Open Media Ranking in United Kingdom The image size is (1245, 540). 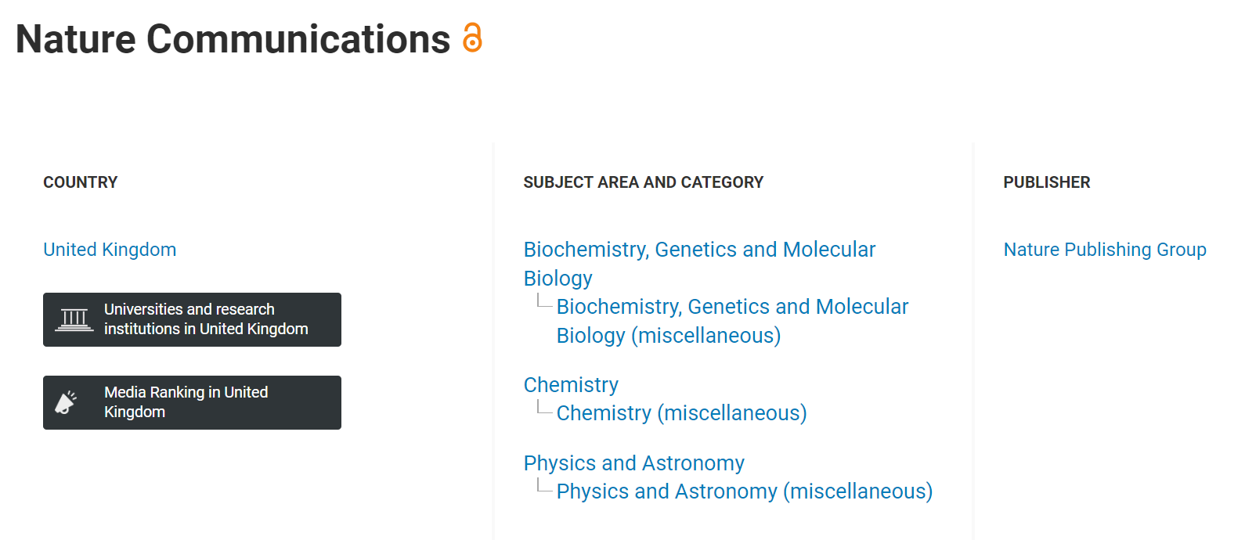(186, 402)
